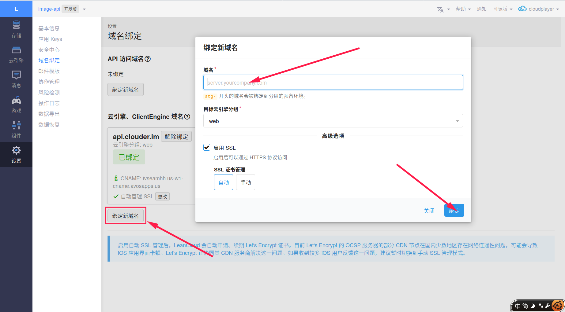Click help icon beside ClientEngine 域名
Screen dimensions: 565x312
point(187,117)
